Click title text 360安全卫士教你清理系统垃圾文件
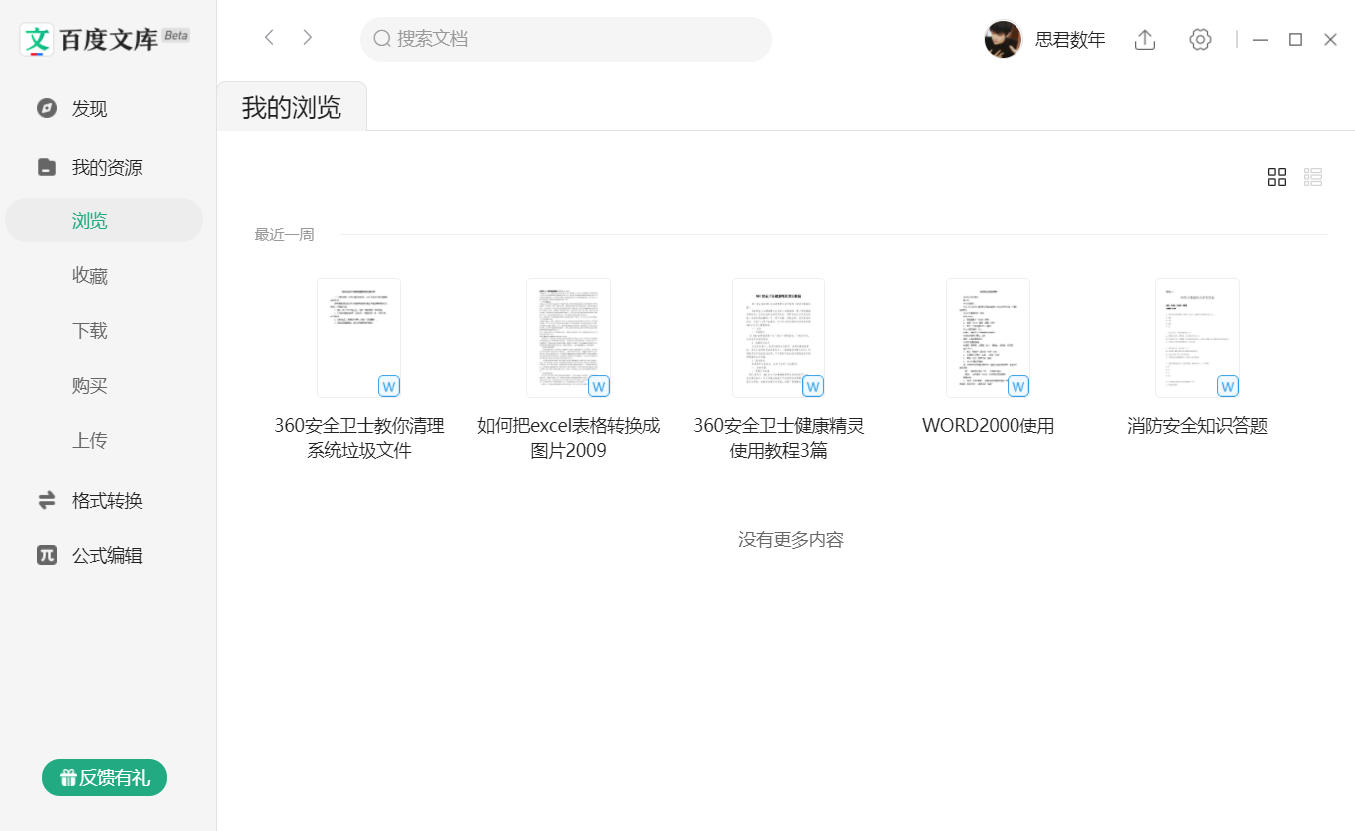 [359, 438]
